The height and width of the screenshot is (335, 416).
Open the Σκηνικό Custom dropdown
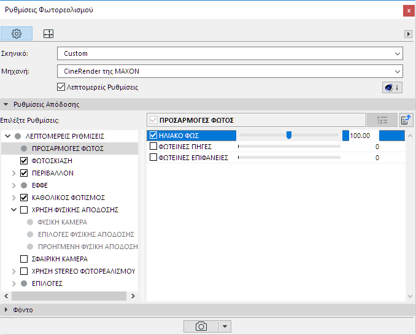click(x=230, y=53)
